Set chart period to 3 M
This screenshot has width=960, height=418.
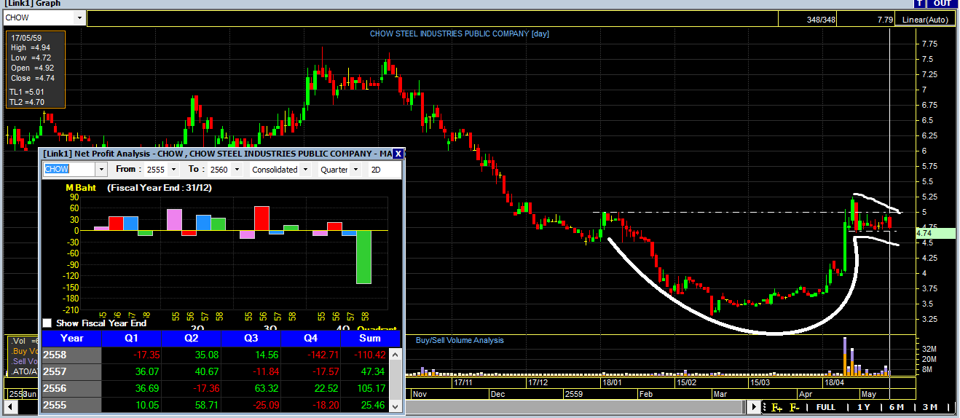pos(929,407)
